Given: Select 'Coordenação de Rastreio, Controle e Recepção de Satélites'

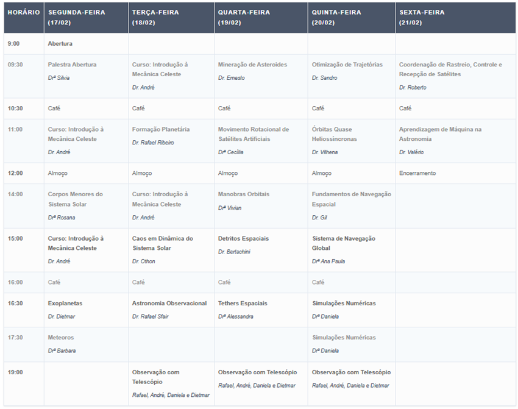Looking at the screenshot, I should 450,69.
